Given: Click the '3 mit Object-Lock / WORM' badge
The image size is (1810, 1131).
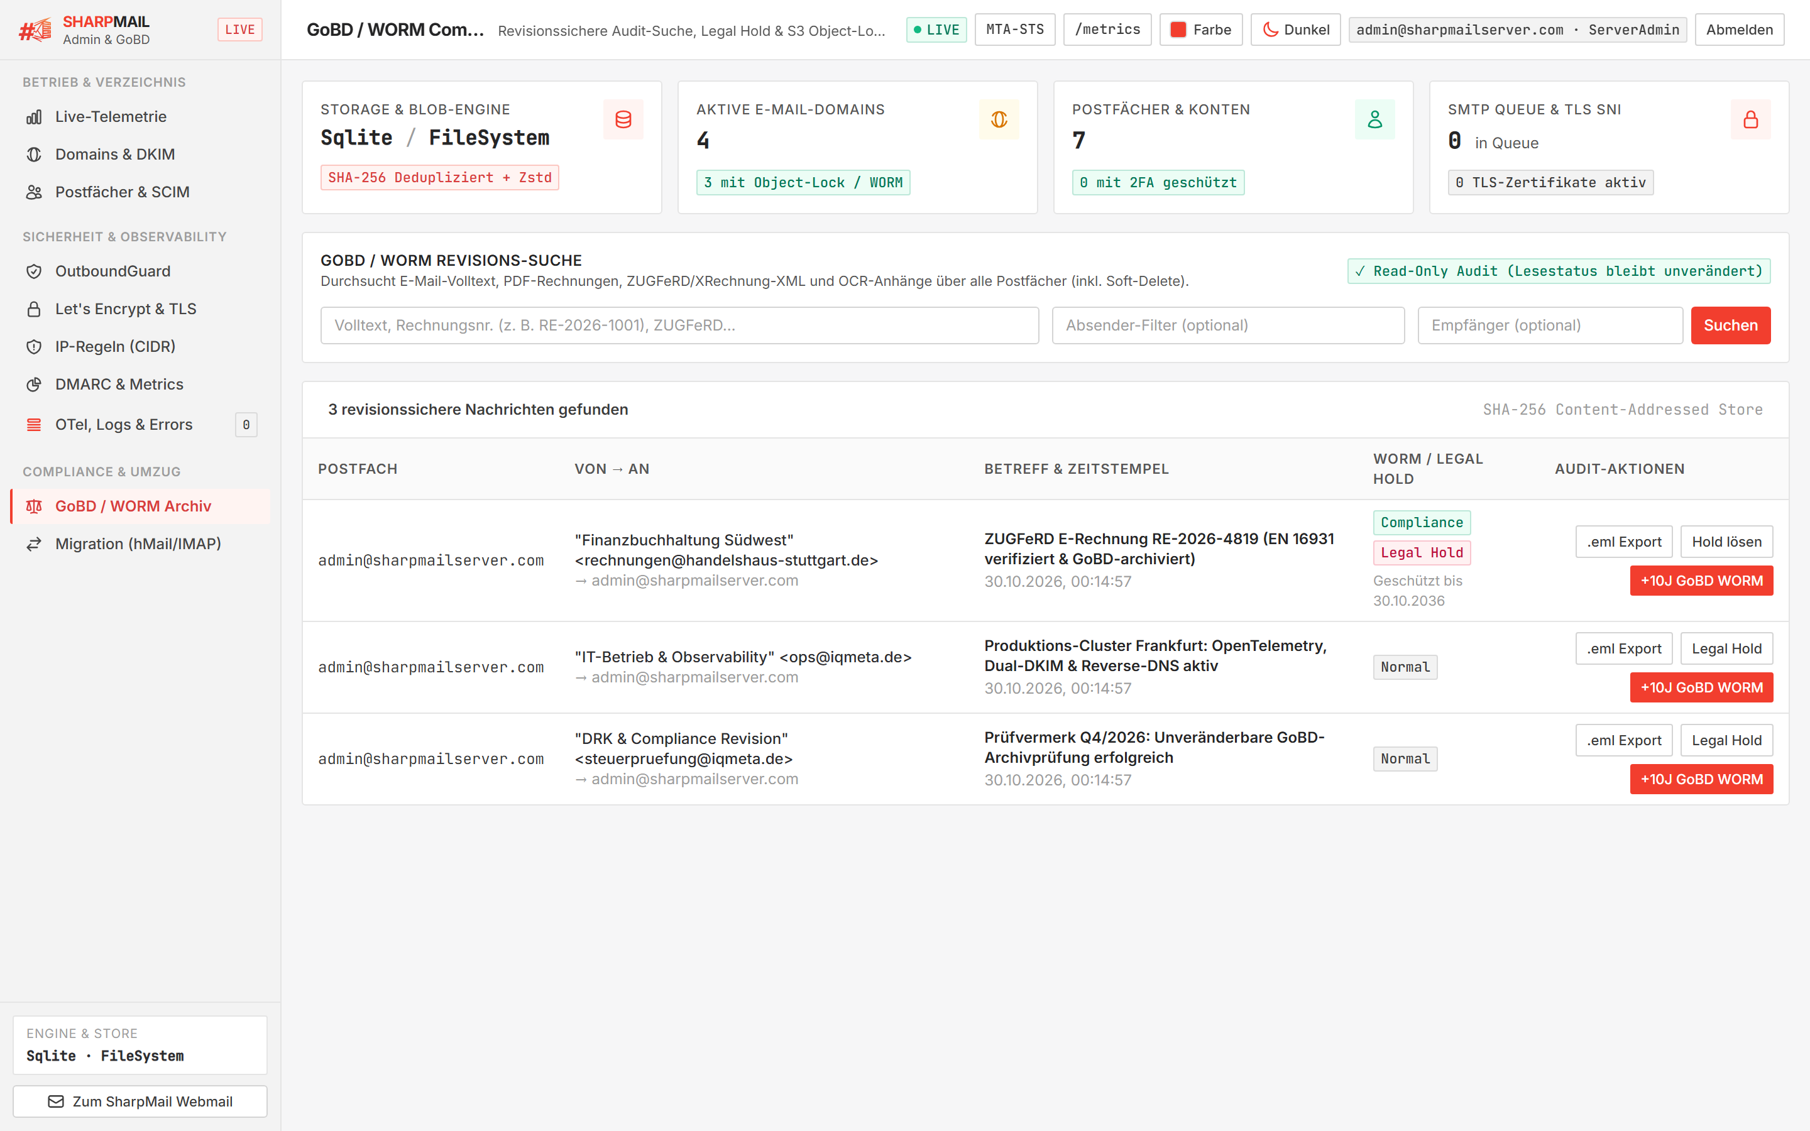Looking at the screenshot, I should click(x=803, y=182).
